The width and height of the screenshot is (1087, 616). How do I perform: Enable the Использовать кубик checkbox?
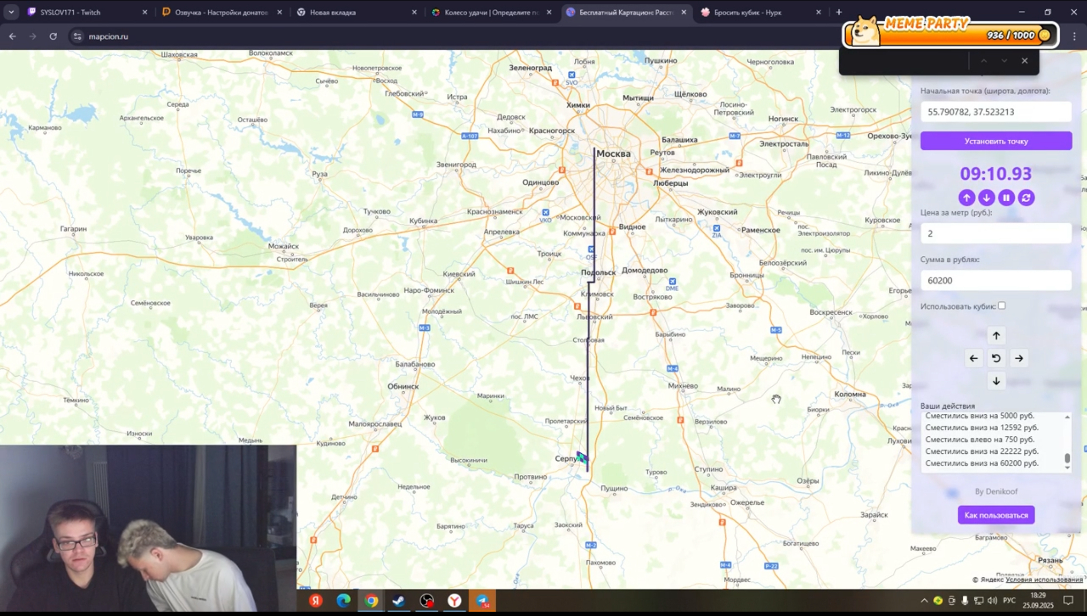tap(1001, 306)
